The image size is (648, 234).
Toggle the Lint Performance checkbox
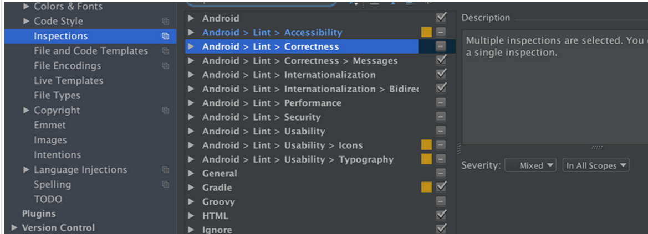(441, 103)
